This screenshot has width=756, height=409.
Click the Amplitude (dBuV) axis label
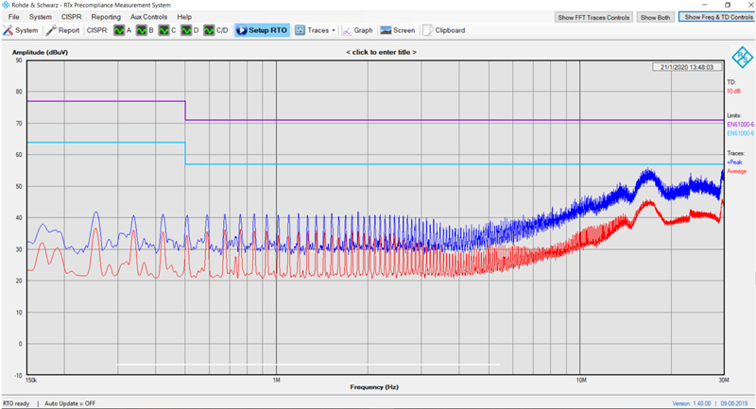[40, 52]
